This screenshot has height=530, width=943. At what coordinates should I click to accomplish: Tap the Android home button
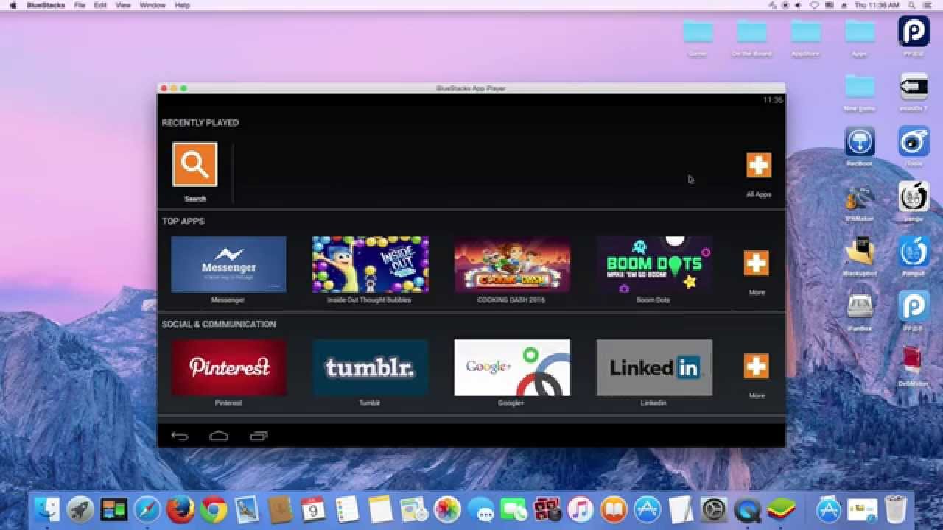point(219,436)
